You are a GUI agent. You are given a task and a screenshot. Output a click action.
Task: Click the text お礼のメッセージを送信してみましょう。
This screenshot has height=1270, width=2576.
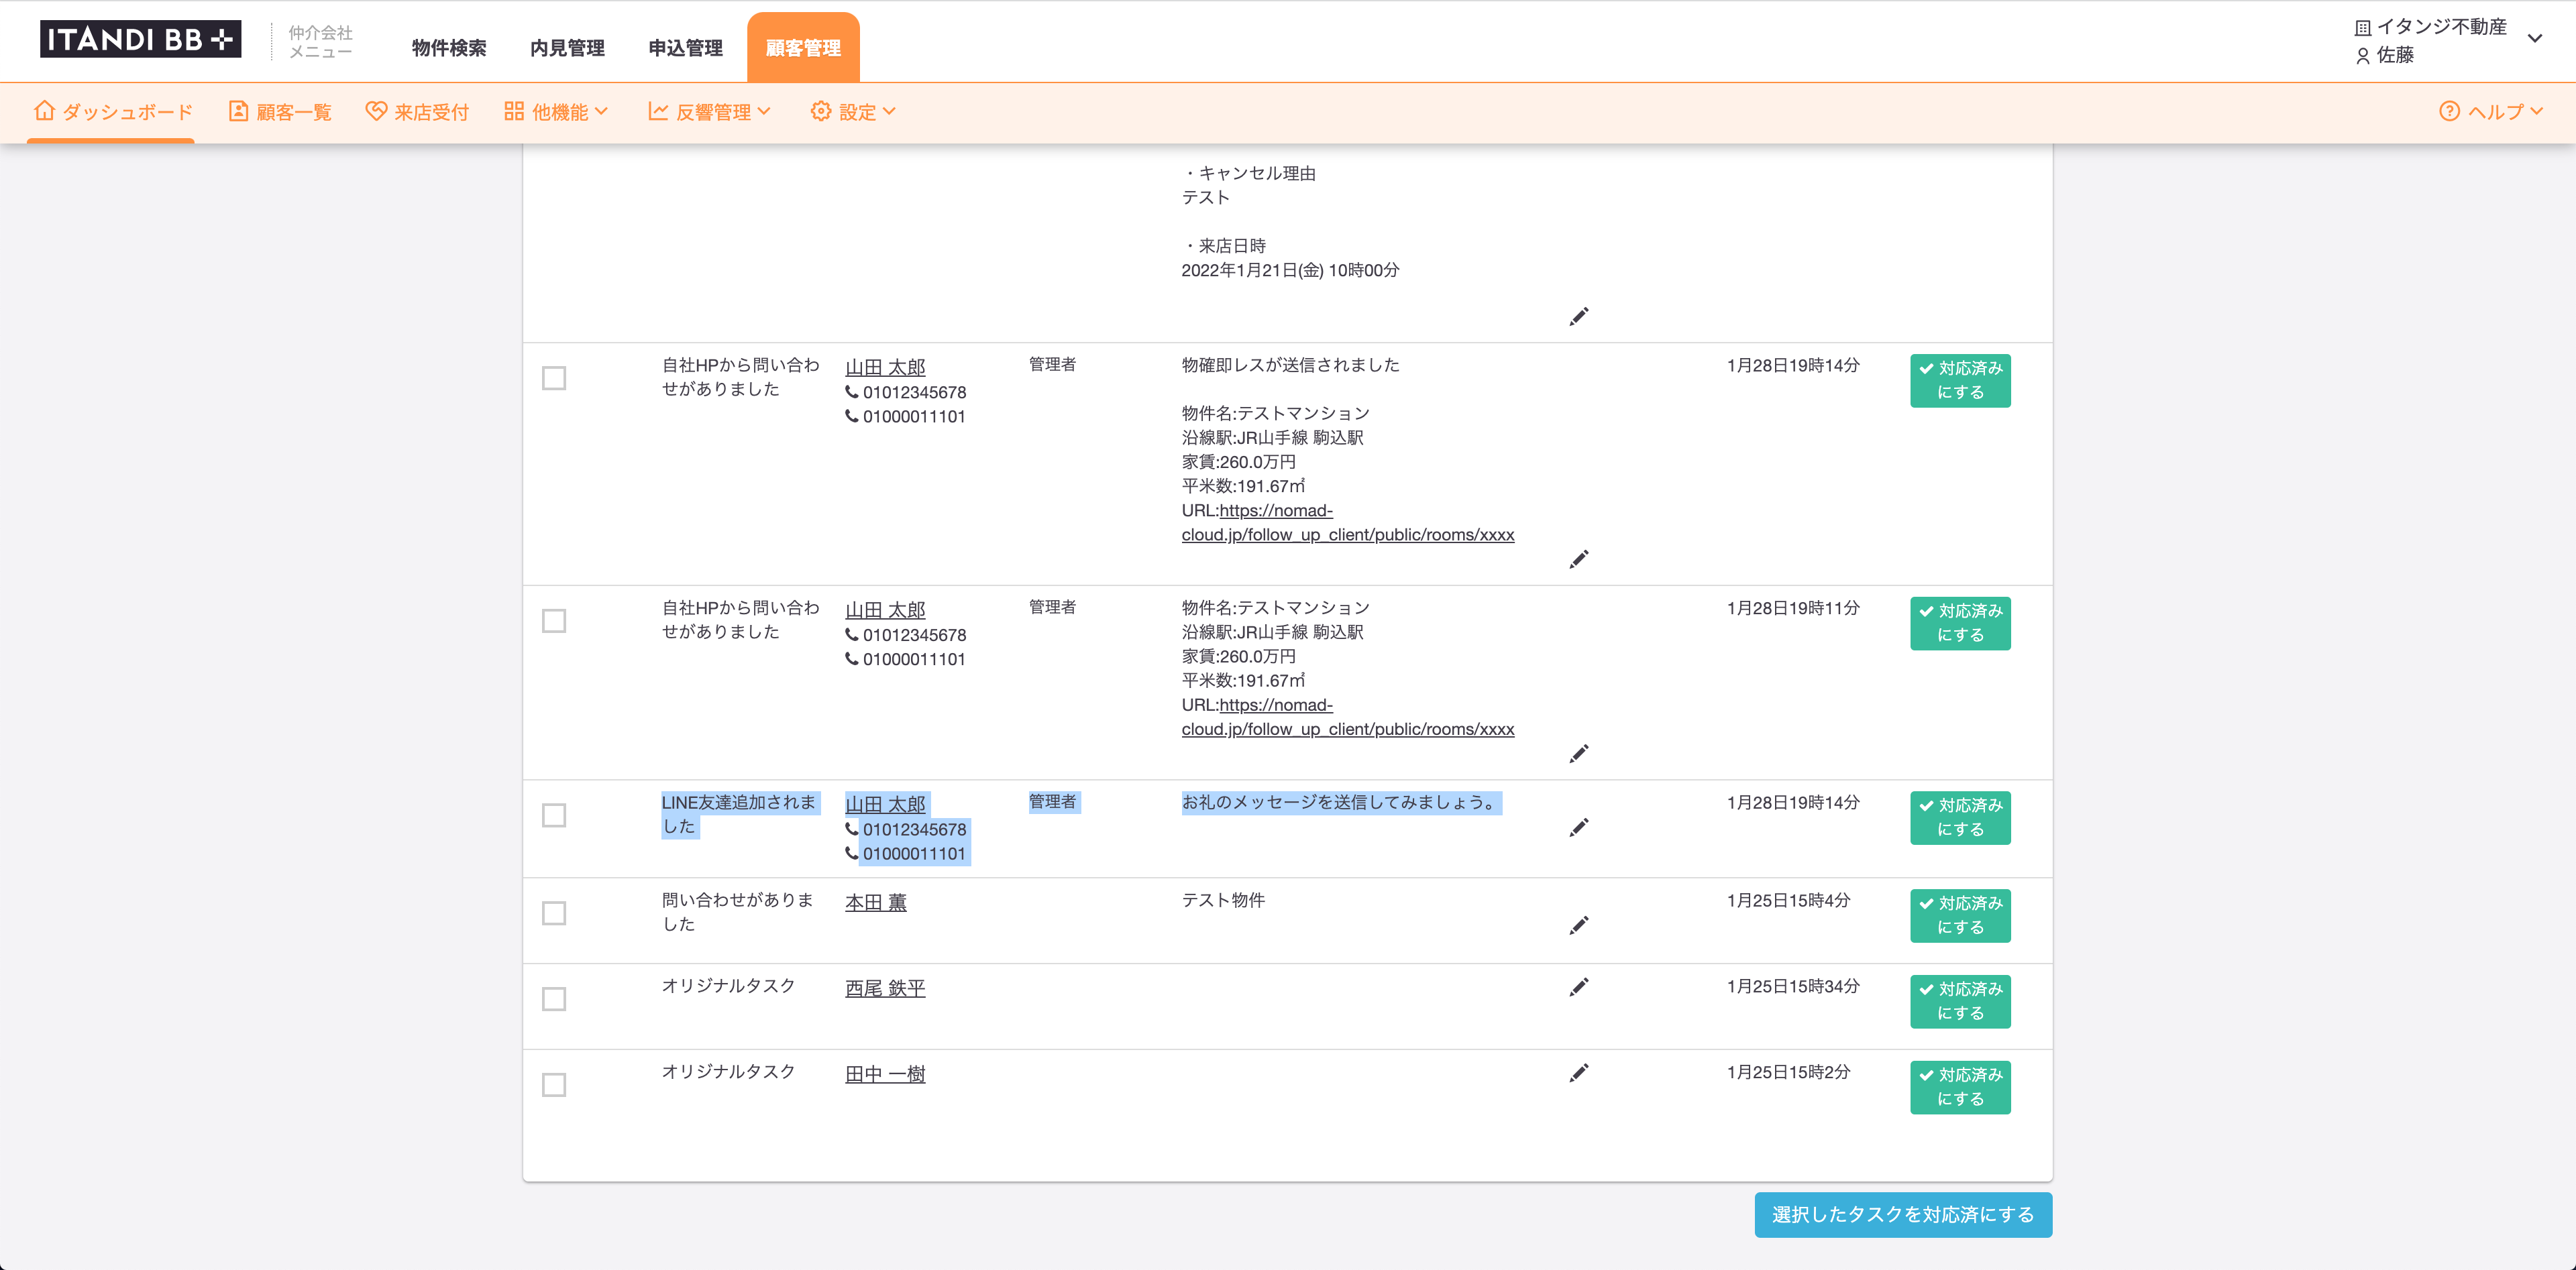point(1340,803)
